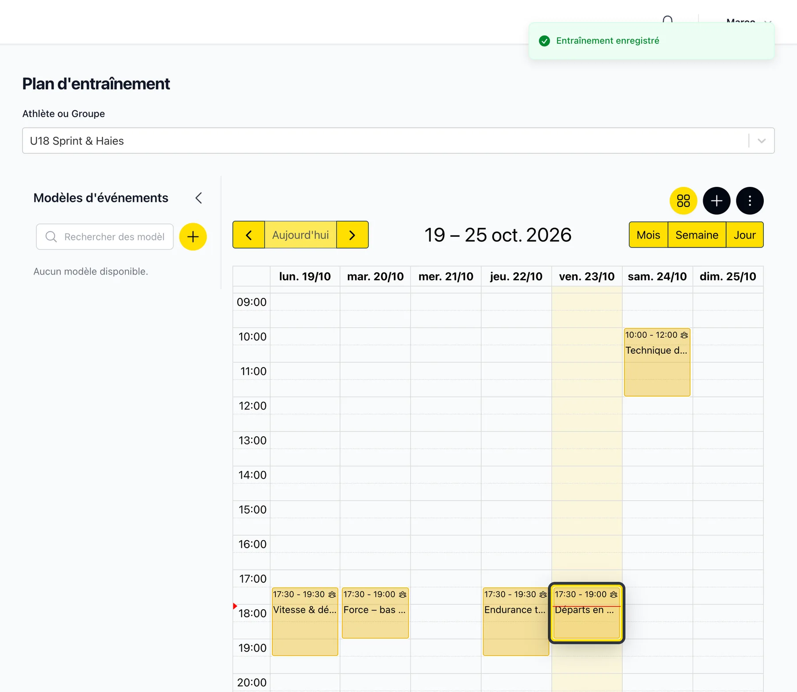Click the group icon on Thursday event

(x=543, y=595)
